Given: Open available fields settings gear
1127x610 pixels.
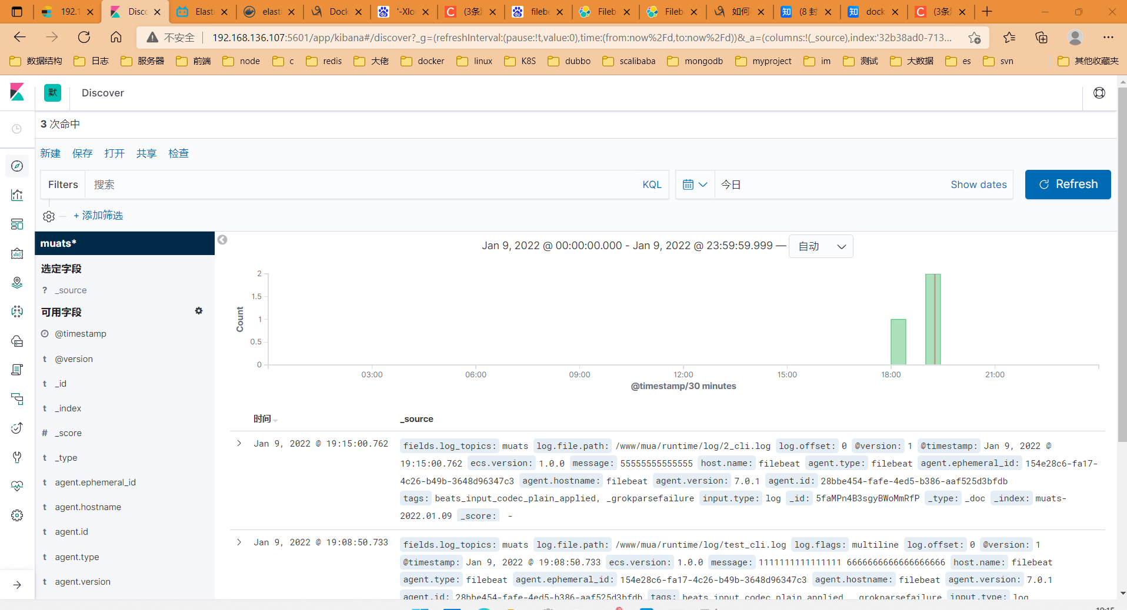Looking at the screenshot, I should 199,311.
